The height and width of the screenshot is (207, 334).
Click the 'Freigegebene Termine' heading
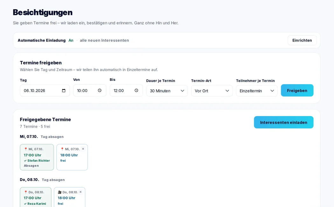pyautogui.click(x=45, y=120)
